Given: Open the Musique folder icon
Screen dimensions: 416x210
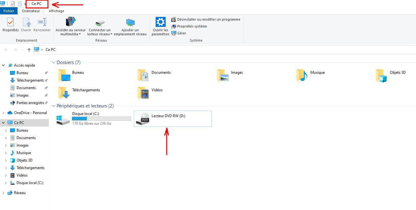Looking at the screenshot, I should [302, 76].
